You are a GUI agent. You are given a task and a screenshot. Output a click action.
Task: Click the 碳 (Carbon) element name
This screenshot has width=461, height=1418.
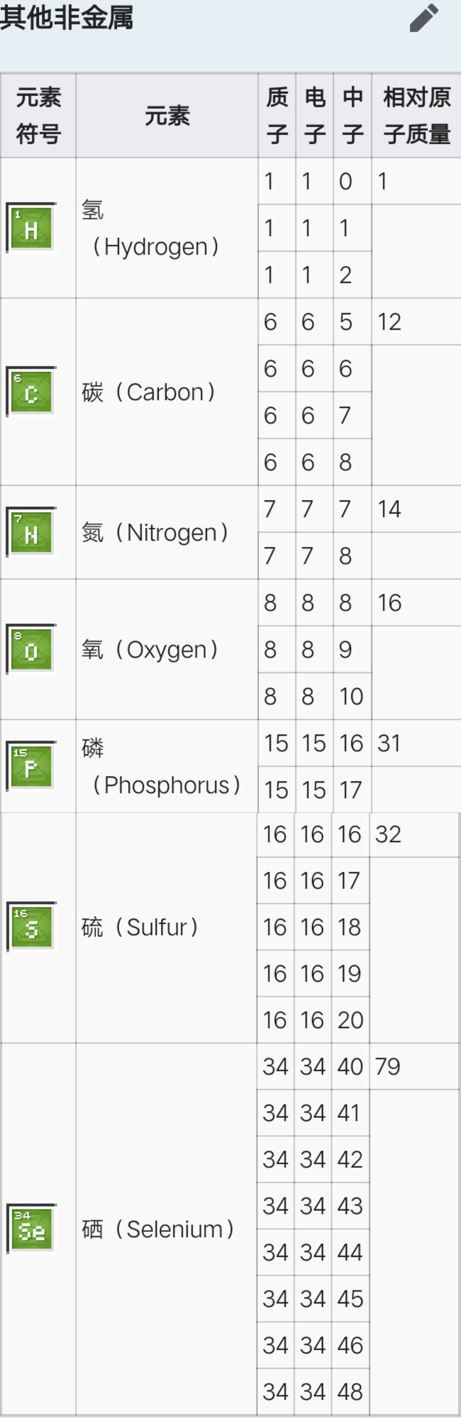click(x=149, y=392)
